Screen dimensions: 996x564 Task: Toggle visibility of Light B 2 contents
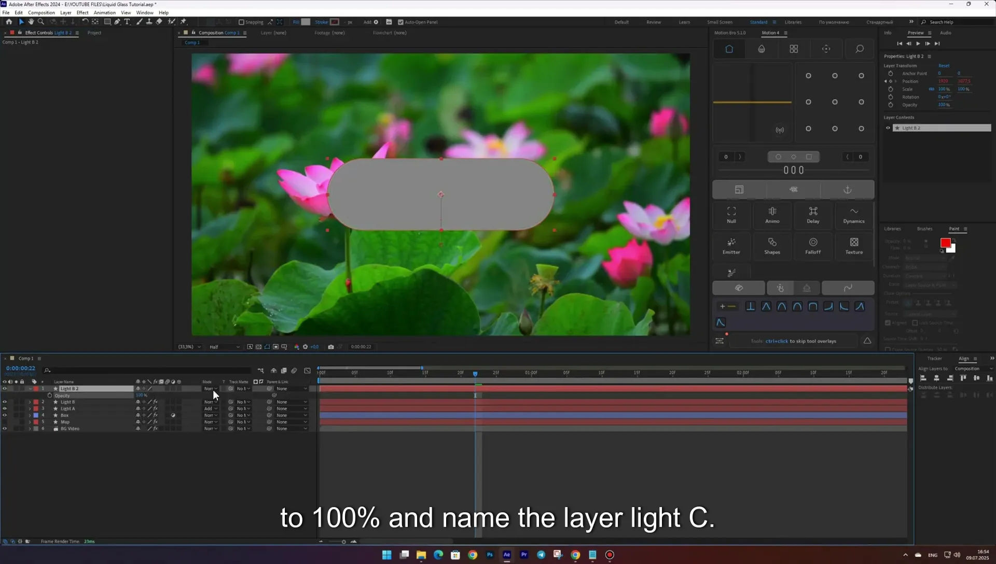click(888, 128)
